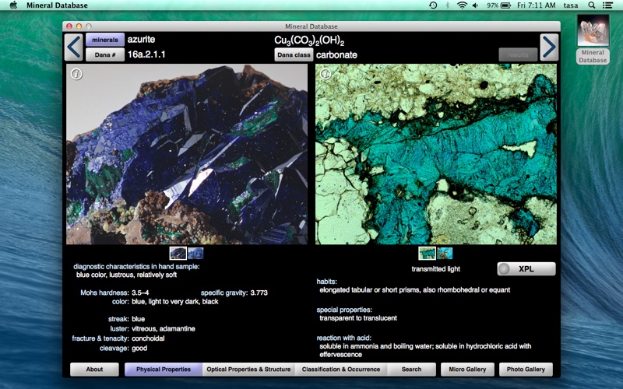Viewport: 623px width, 389px height.
Task: Open Spotlight search in menu bar
Action: point(592,5)
